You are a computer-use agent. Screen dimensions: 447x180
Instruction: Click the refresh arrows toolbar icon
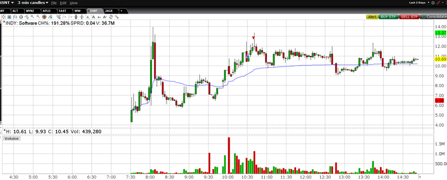[111, 17]
